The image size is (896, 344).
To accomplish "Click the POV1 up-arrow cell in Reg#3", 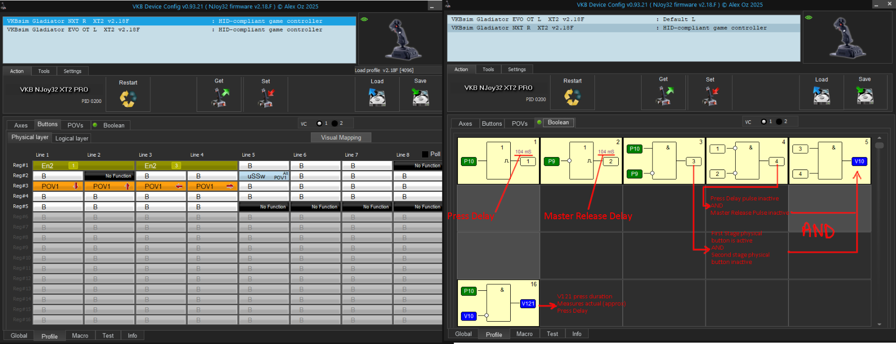I will click(x=110, y=186).
